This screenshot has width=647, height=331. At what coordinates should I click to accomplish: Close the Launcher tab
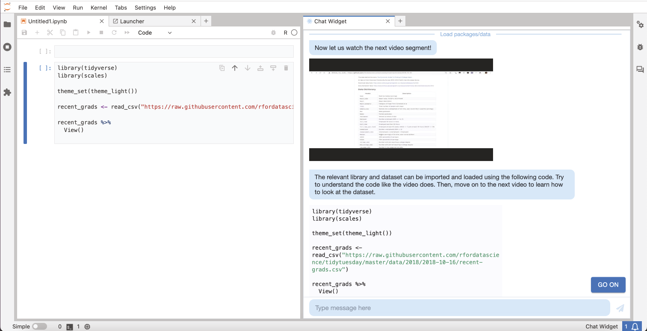click(x=194, y=21)
